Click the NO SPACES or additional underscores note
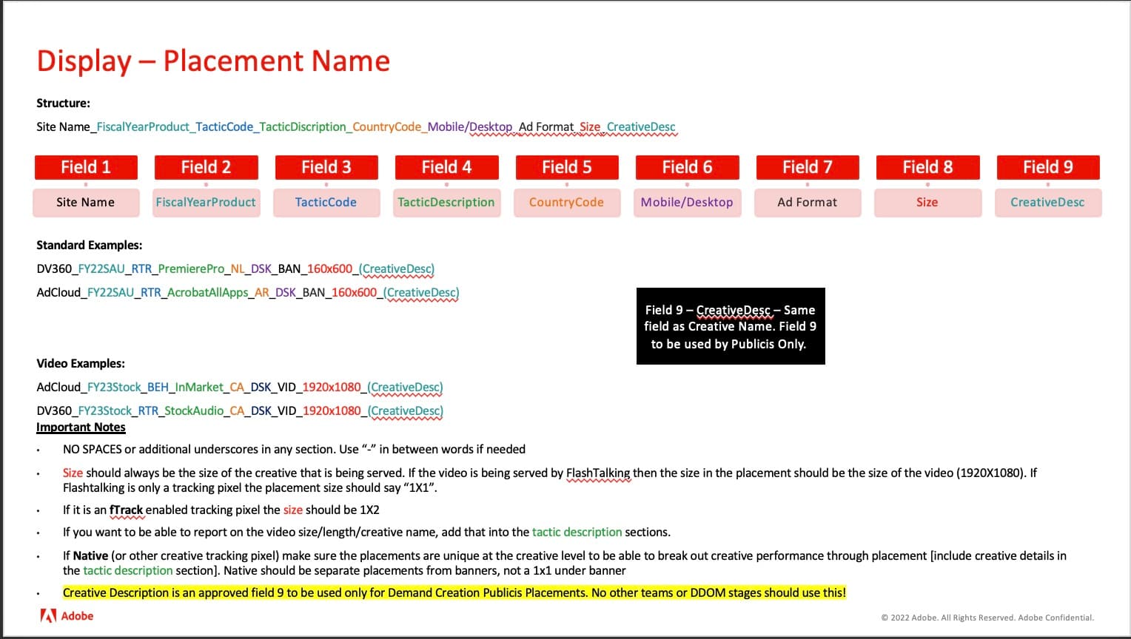 [x=294, y=449]
